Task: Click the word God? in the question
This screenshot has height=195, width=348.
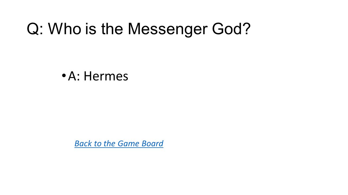Action: (x=231, y=29)
